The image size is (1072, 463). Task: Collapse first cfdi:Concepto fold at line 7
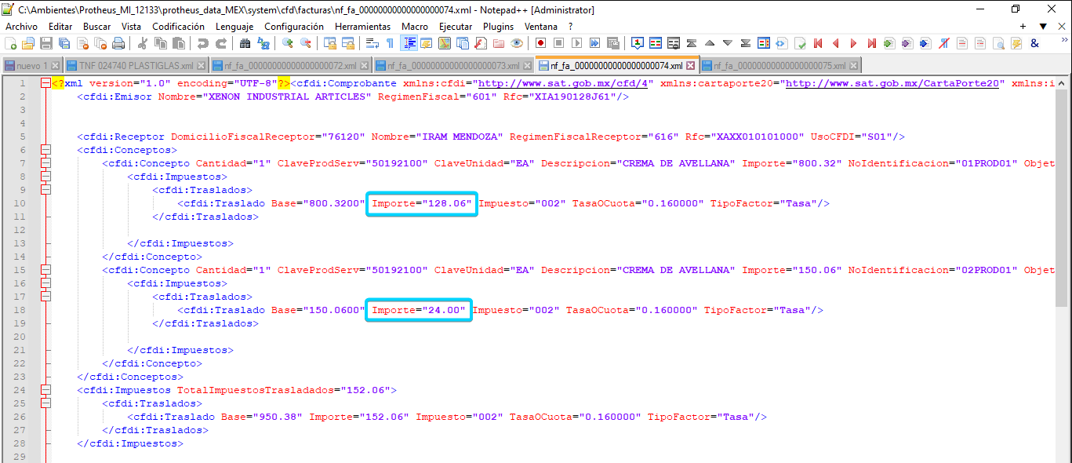[45, 162]
